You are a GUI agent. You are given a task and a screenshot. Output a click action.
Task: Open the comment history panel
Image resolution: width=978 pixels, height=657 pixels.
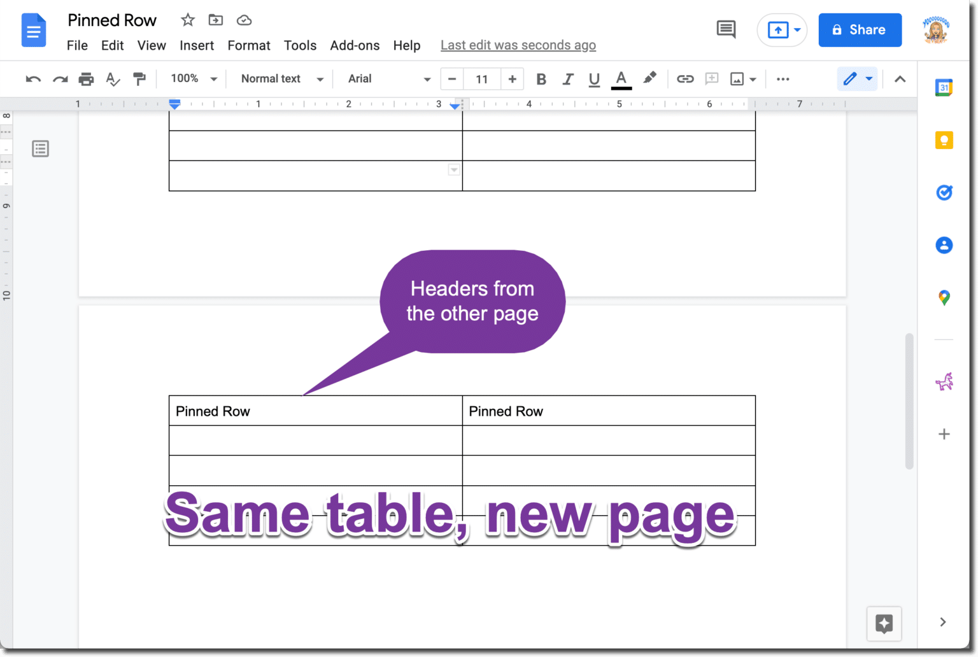coord(726,30)
